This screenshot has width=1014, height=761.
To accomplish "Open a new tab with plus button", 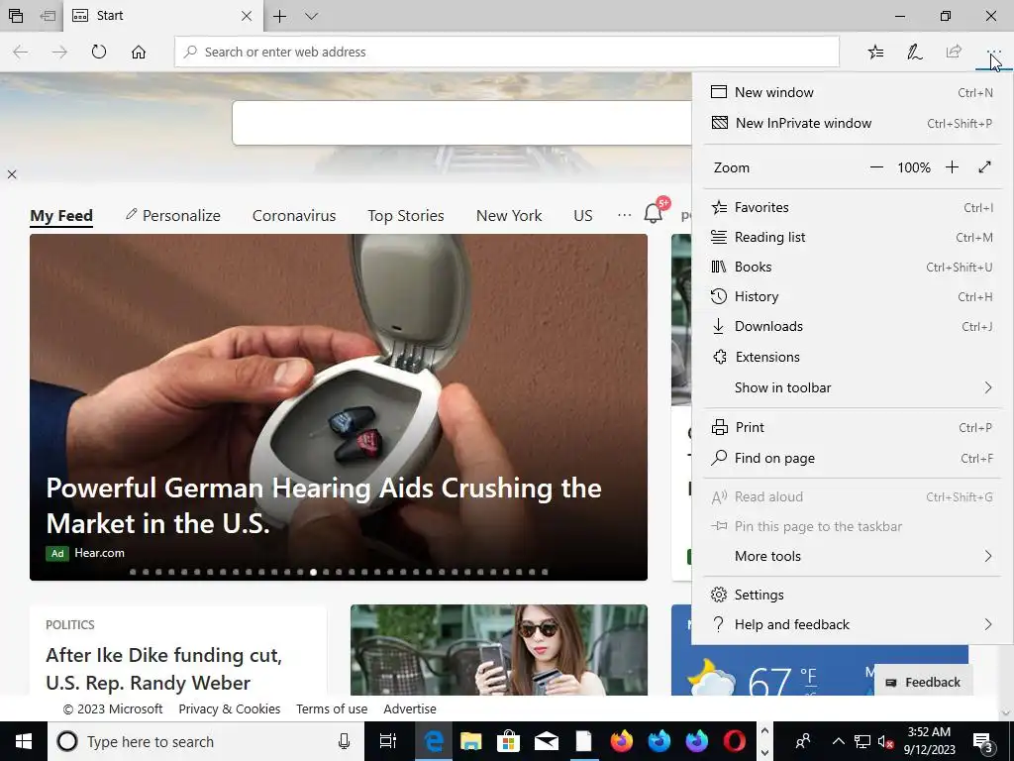I will (x=279, y=16).
